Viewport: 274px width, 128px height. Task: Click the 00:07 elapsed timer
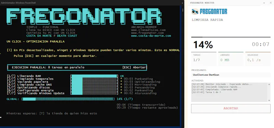pos(261,44)
